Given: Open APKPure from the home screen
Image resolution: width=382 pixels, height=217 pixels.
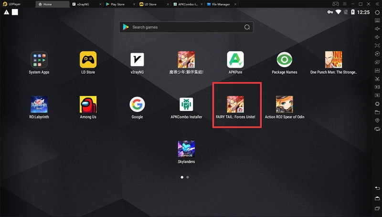Looking at the screenshot, I should tap(235, 60).
